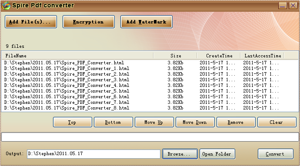Viewport: 300px width, 166px height.
Task: Start conversion with Convert button
Action: (276, 154)
